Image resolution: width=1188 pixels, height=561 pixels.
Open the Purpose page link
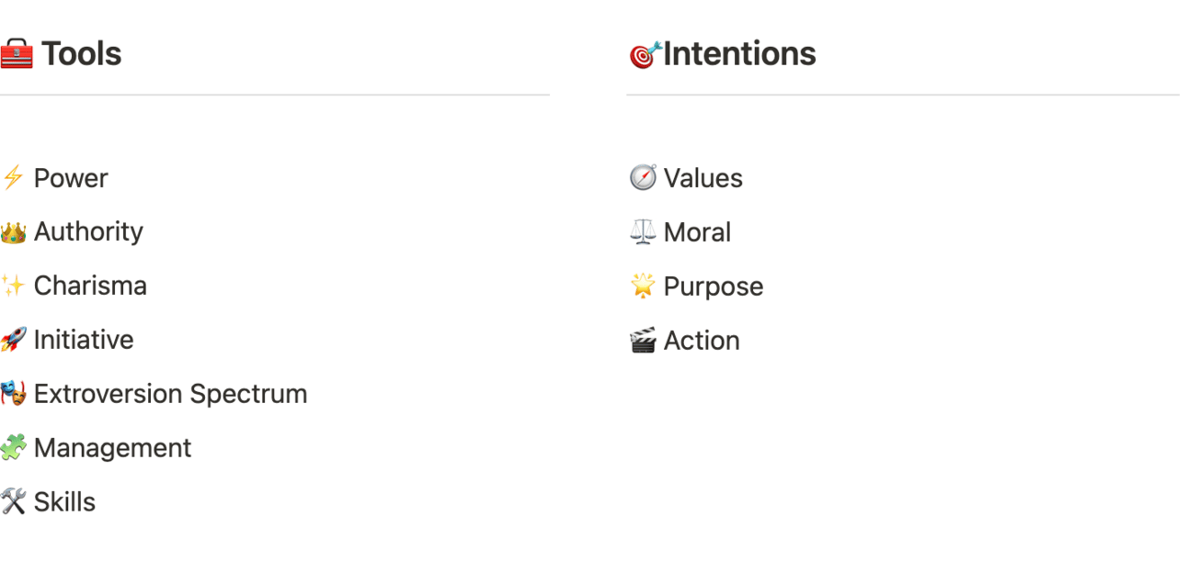[713, 286]
